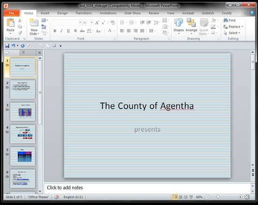Click the Format Painter brush icon
Viewport: 258px width, 205px height.
(20, 33)
